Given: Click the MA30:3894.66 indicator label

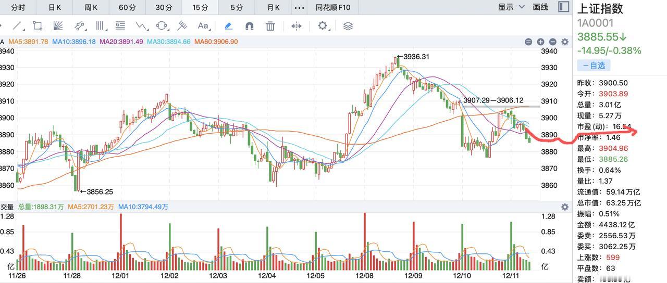Looking at the screenshot, I should click(168, 42).
